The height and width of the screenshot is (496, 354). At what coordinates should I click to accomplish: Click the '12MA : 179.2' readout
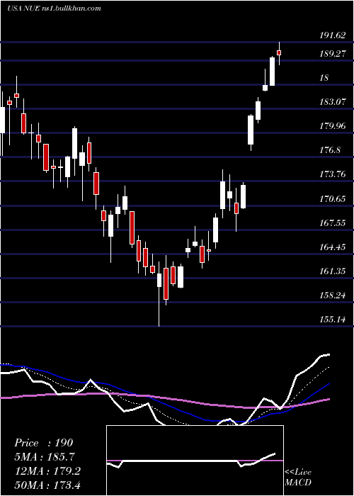47,471
